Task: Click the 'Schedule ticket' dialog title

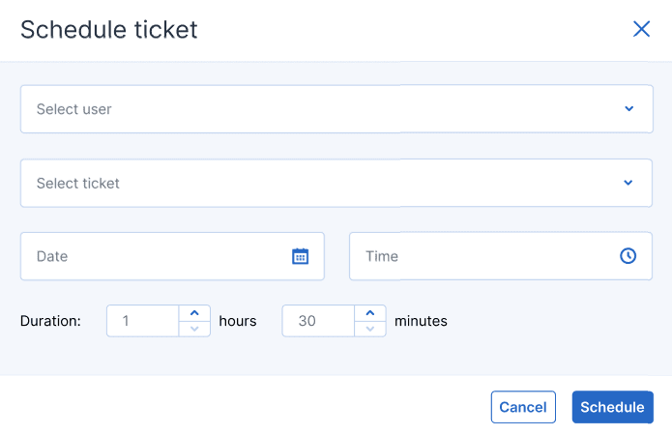Action: click(109, 30)
